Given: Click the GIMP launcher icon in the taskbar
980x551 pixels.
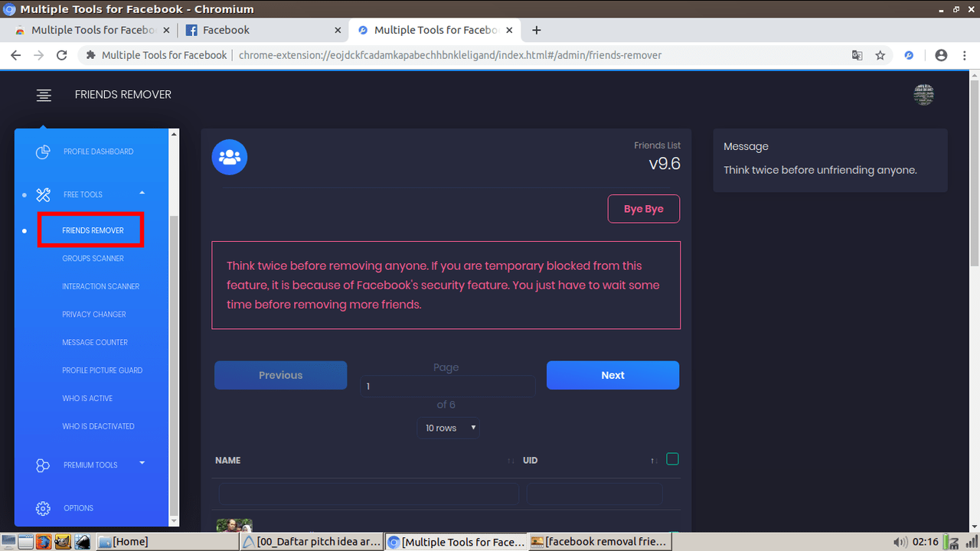Looking at the screenshot, I should click(64, 542).
